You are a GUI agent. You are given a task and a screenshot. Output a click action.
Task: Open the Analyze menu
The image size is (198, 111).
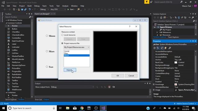[x=65, y=6]
